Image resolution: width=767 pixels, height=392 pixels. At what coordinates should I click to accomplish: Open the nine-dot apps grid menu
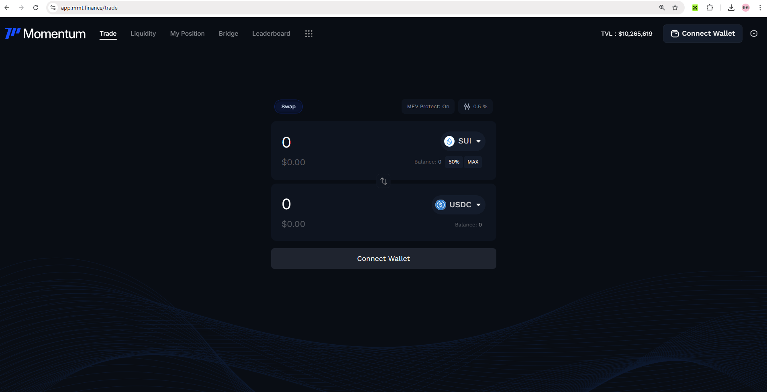[308, 34]
